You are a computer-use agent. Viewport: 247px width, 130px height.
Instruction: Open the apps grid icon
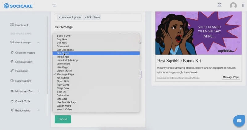click(220, 5)
